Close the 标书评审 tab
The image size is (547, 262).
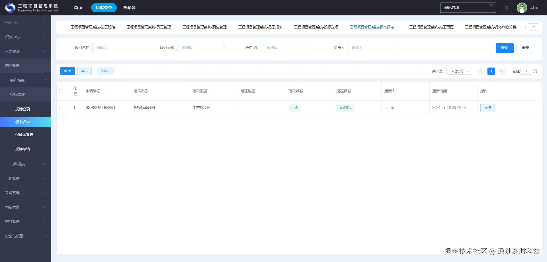[398, 27]
